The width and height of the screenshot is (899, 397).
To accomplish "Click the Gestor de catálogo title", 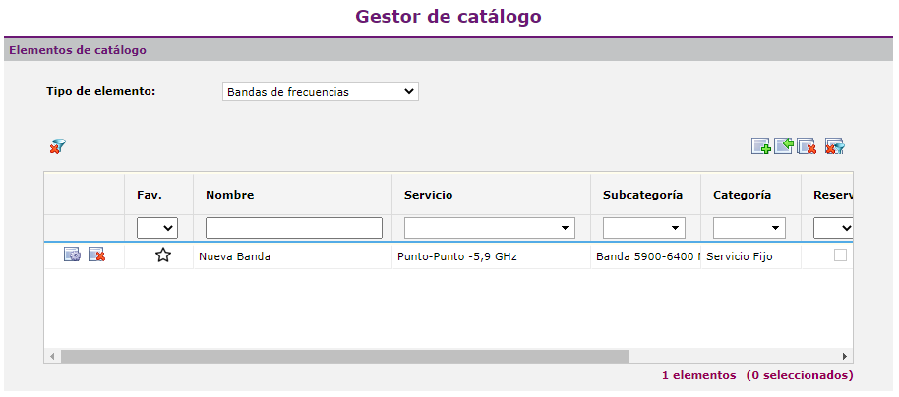I will point(449,16).
